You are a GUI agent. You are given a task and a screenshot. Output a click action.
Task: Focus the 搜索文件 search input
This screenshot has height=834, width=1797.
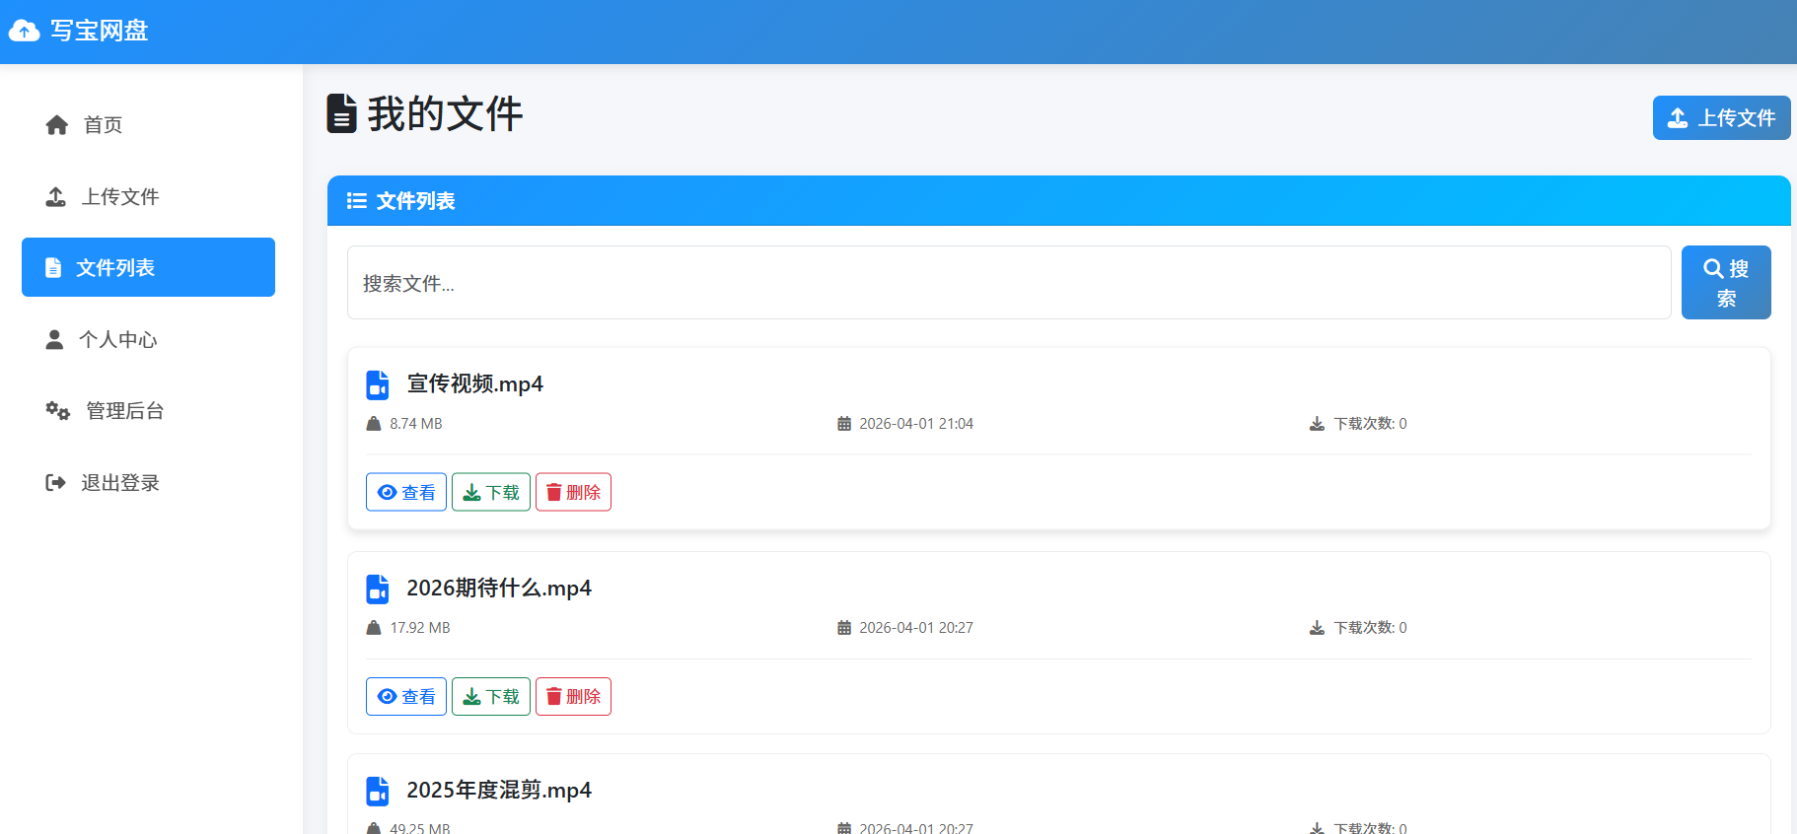point(1009,283)
